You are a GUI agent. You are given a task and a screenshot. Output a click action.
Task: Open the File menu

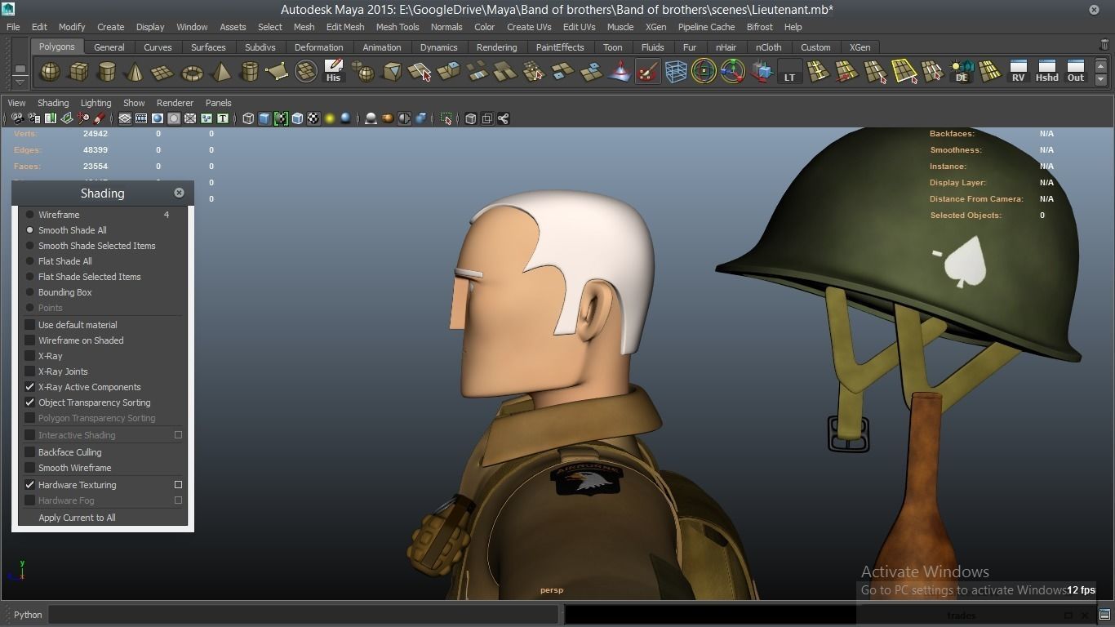click(13, 27)
